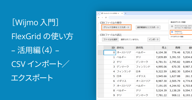Select 送付先 cell オーストリア in row 6
Image resolution: width=192 pixels, height=100 pixels.
coord(144,81)
